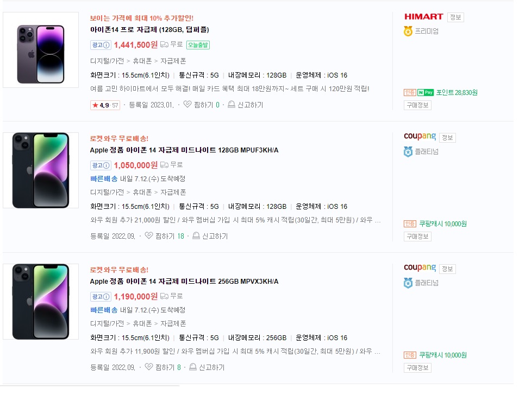Viewport: 519px width, 415px height.
Task: Expand 구매정보 for the HIMART listing
Action: click(x=417, y=105)
